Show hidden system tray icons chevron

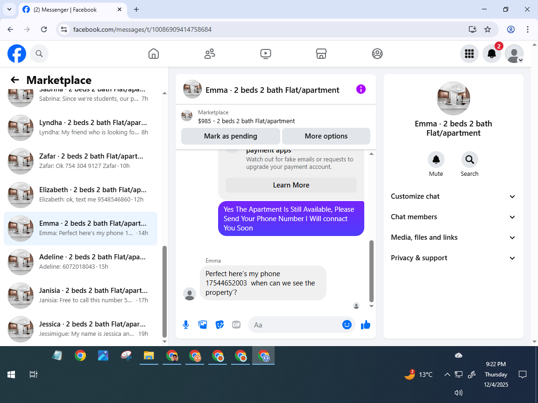point(447,375)
